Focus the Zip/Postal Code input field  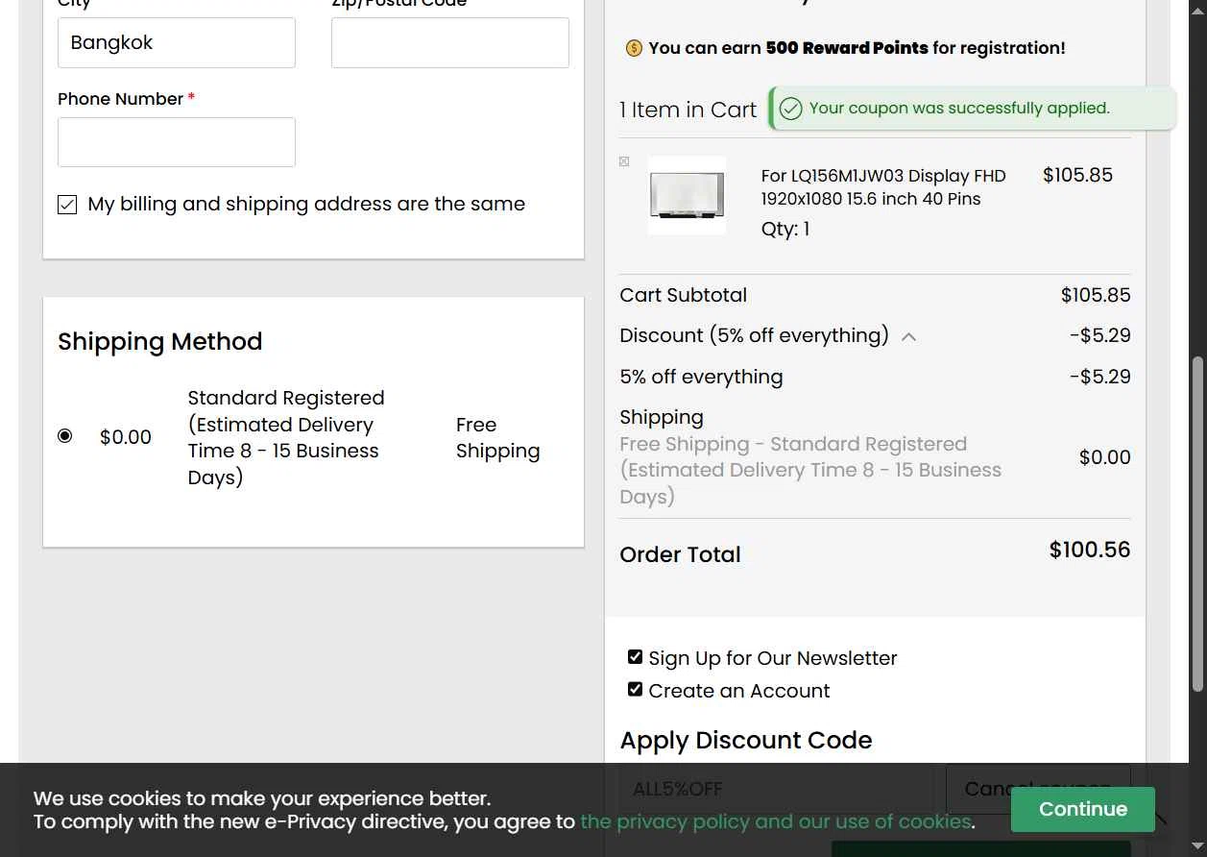(x=450, y=42)
